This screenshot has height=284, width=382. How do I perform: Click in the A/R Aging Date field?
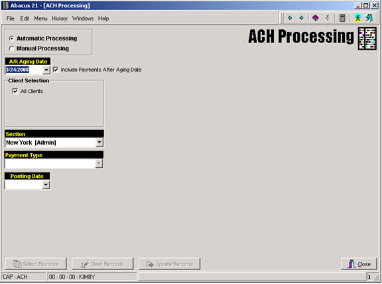24,70
